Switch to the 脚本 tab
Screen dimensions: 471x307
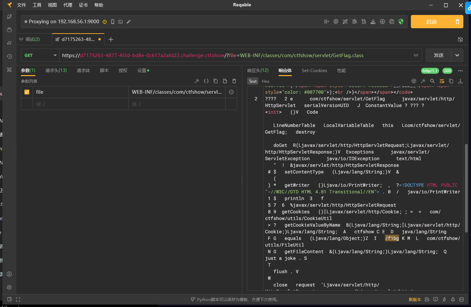(104, 70)
